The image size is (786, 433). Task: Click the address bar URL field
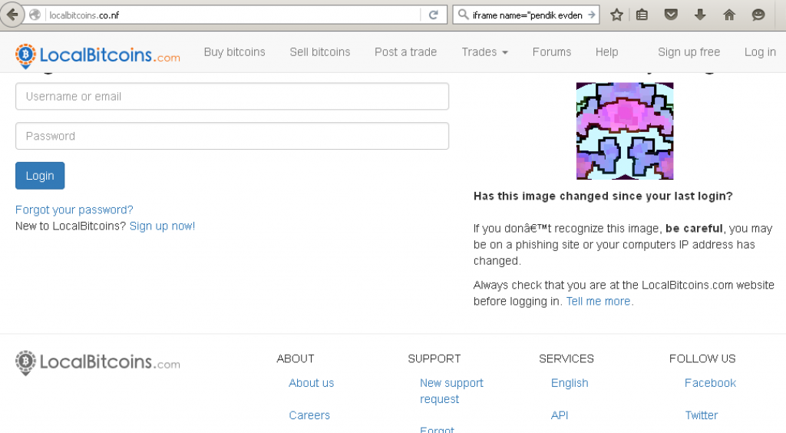pyautogui.click(x=233, y=15)
